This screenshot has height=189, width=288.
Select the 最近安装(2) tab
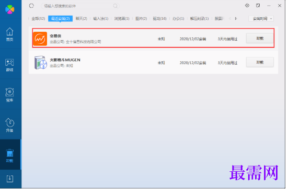[60, 18]
